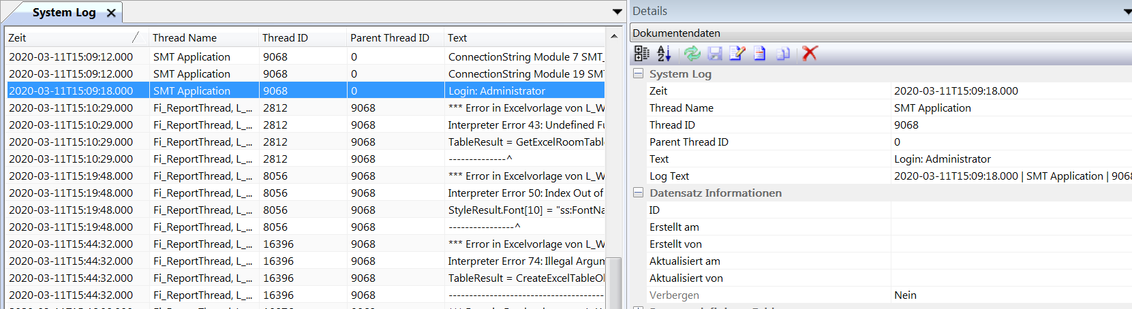Collapse the Datensatz Informationen group
This screenshot has width=1132, height=309.
point(639,193)
